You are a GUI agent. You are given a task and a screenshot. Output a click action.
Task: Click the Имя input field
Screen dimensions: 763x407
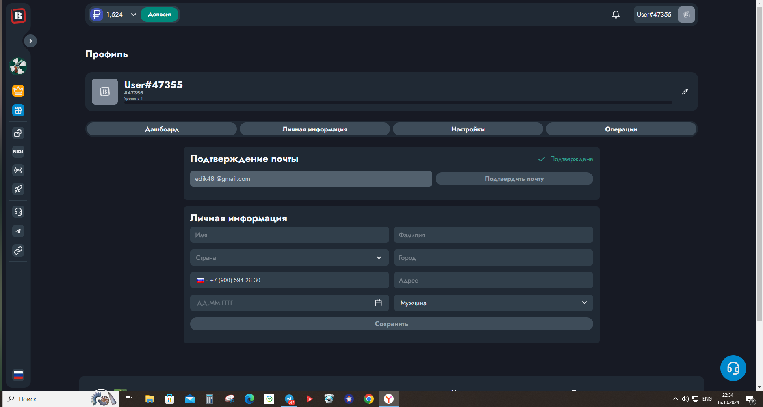[289, 235]
